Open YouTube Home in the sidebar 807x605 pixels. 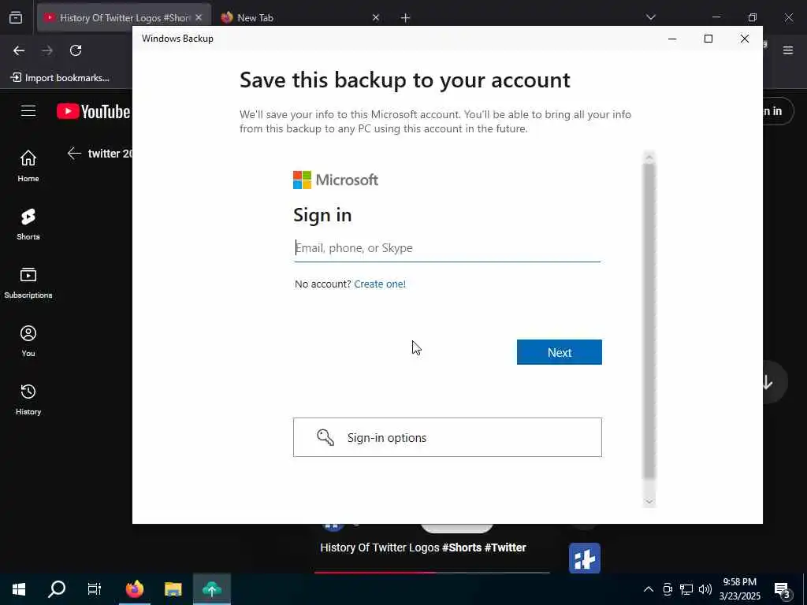coord(28,165)
